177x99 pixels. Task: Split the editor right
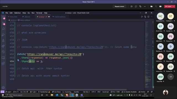click(148, 17)
